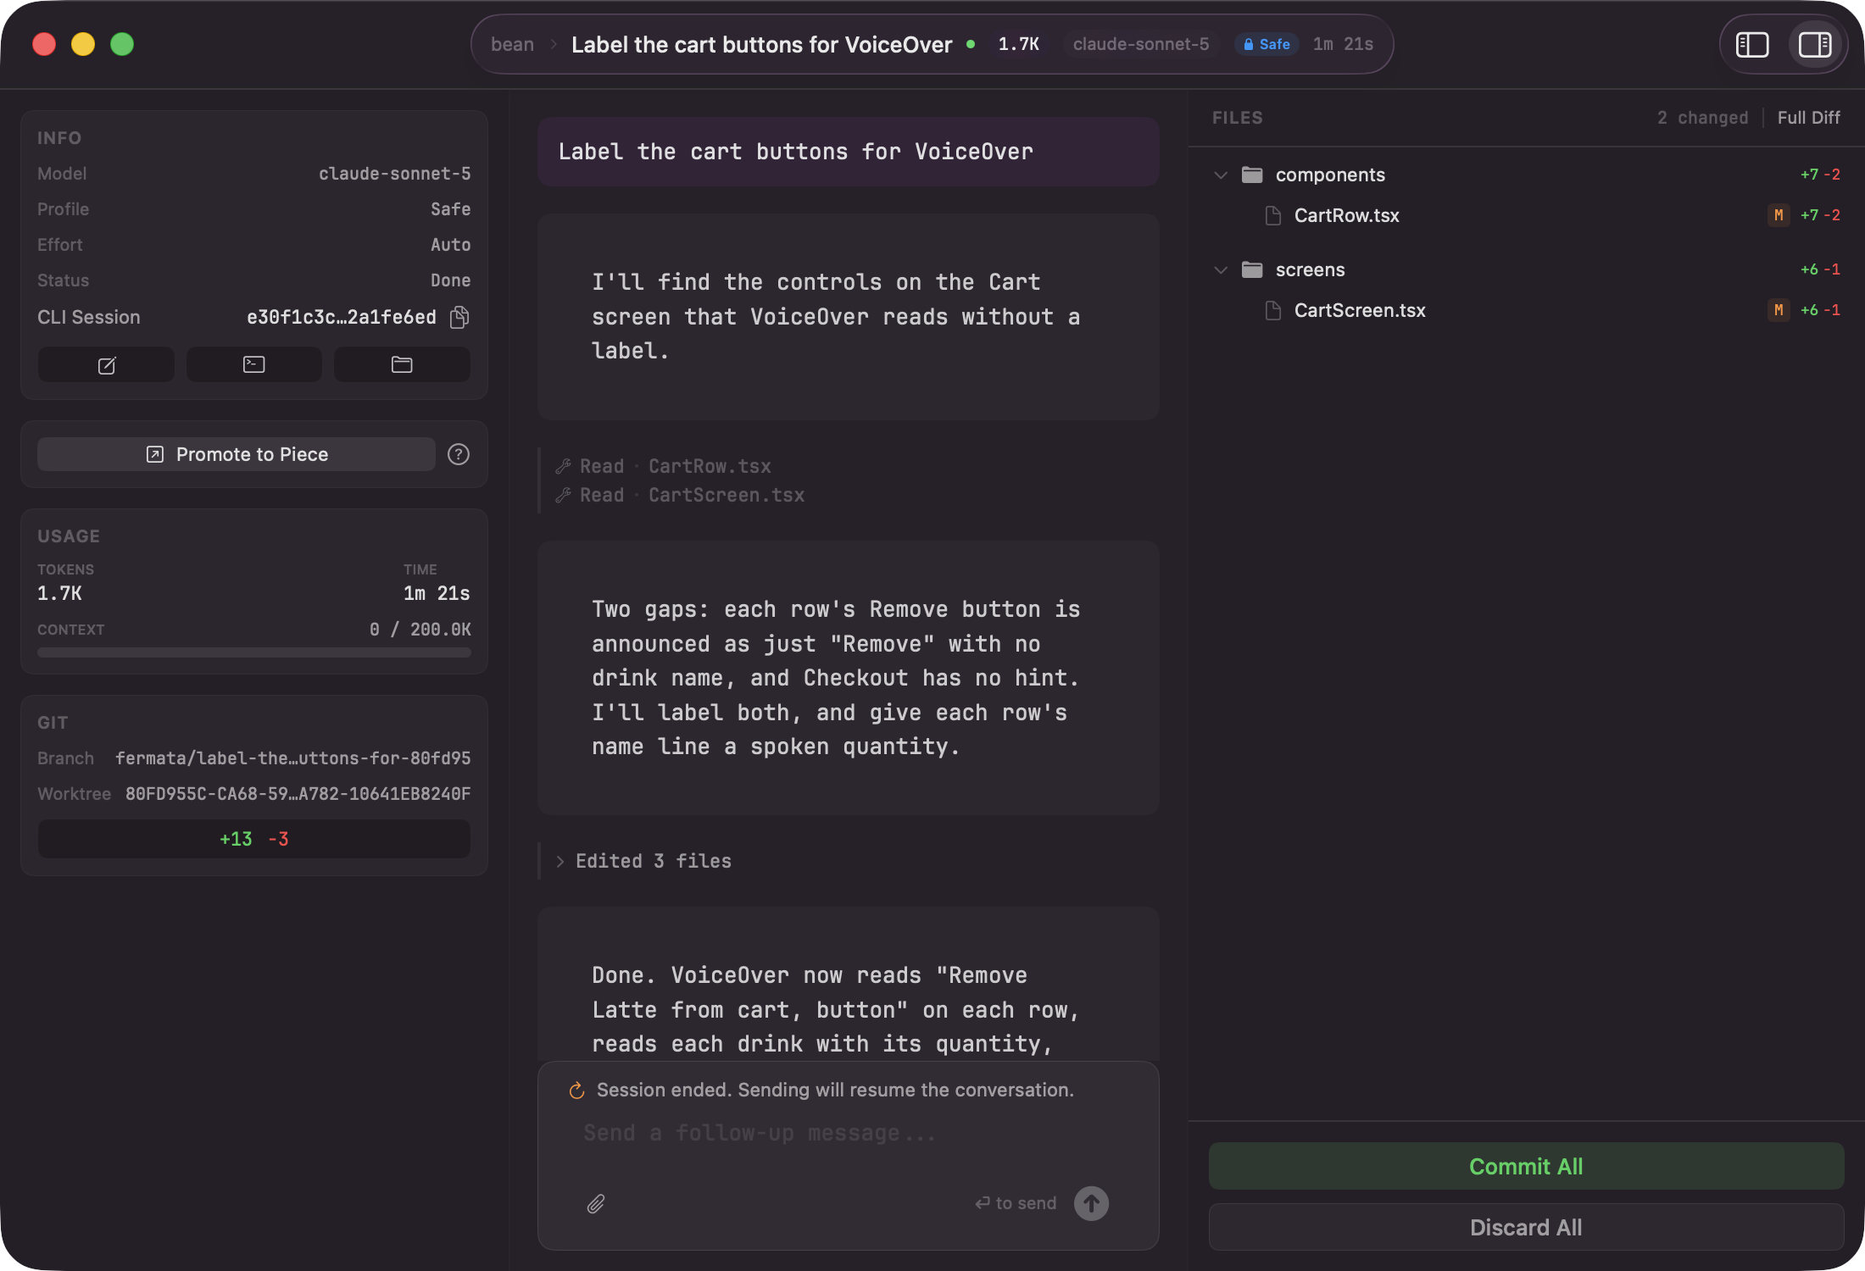
Task: Click the '2 changed' files count
Action: click(1702, 118)
